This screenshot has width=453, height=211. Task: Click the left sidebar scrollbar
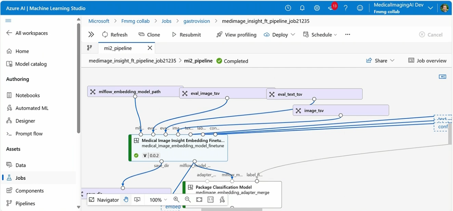78,78
